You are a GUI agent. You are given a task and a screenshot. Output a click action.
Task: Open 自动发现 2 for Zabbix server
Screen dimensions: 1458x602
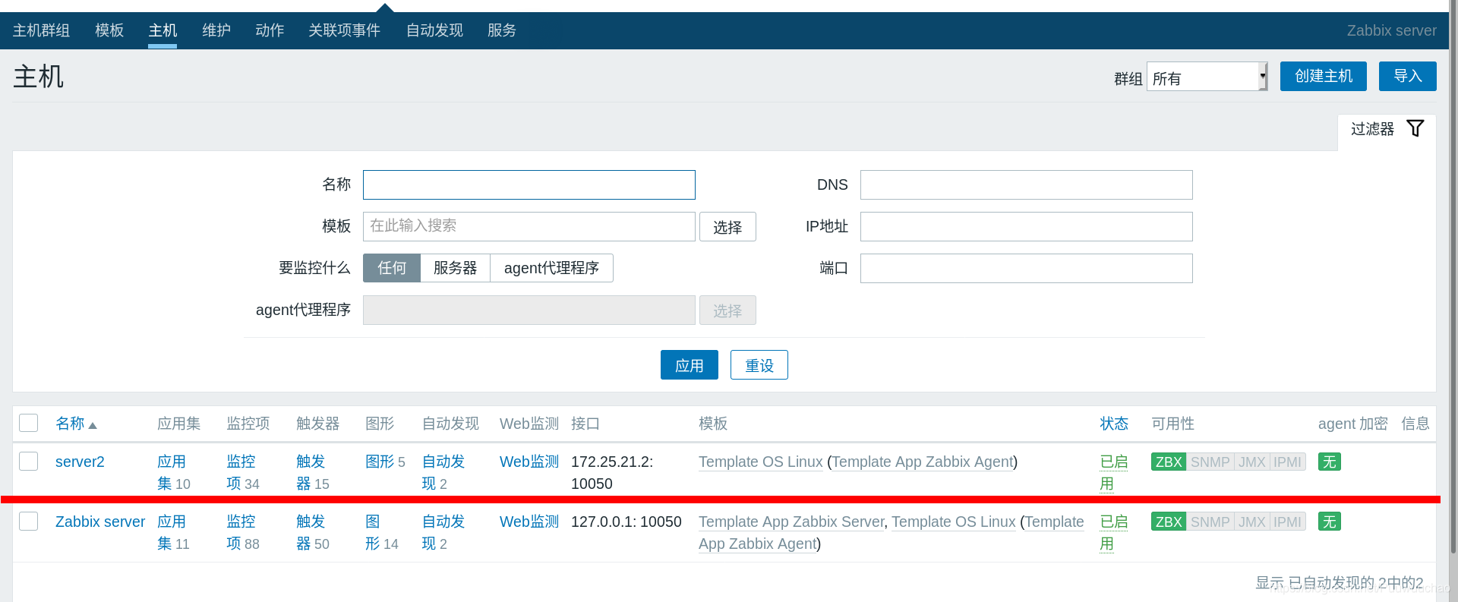[443, 532]
